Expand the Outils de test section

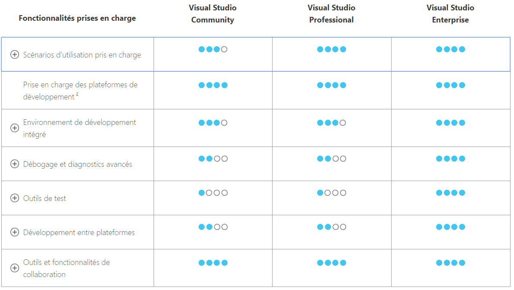15,198
